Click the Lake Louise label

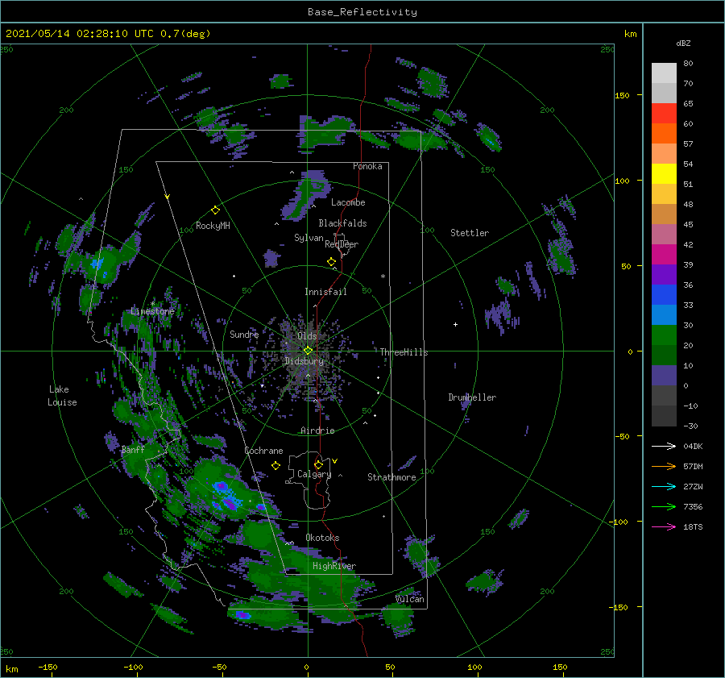pos(62,396)
